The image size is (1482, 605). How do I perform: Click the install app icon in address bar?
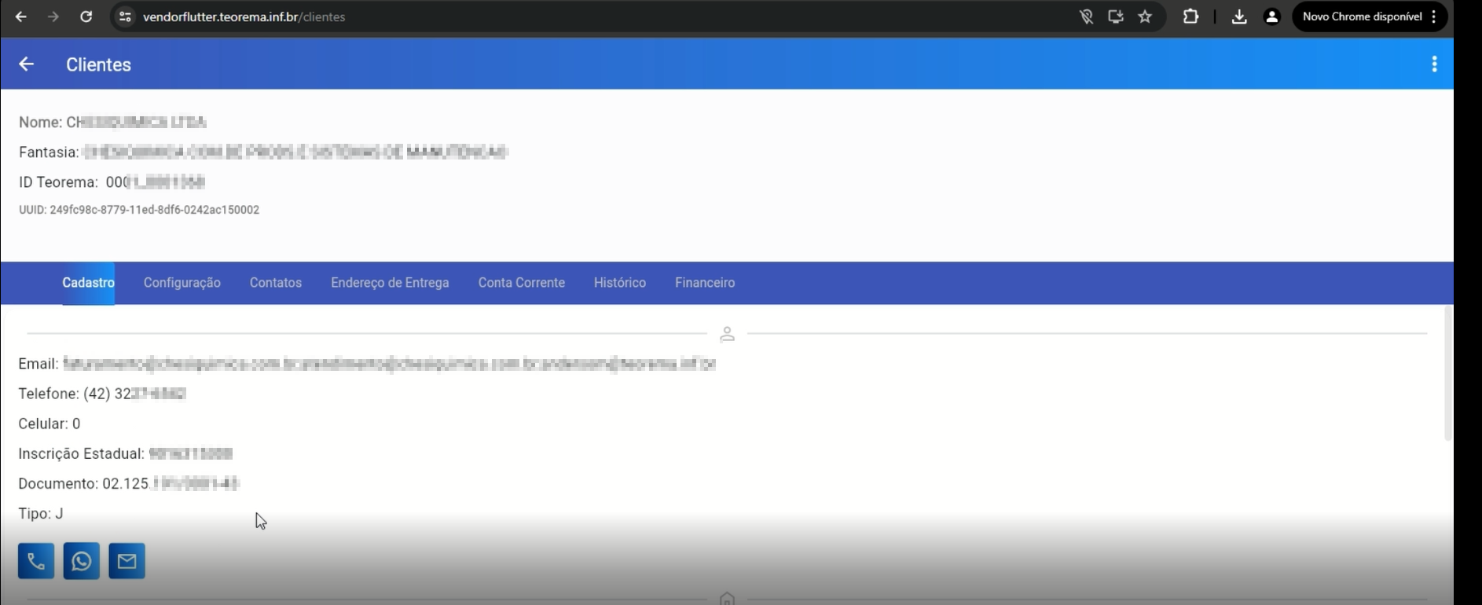[x=1115, y=16]
